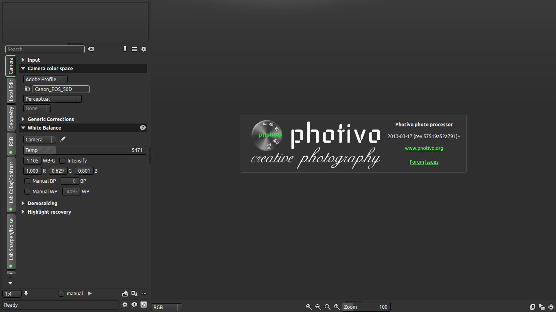Check the manual pipeline run checkbox
This screenshot has width=556, height=312.
click(x=61, y=294)
